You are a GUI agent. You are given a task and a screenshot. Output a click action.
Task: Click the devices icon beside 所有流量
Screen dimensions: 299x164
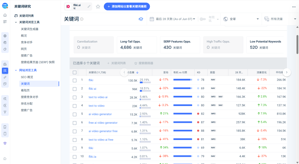tap(267, 19)
